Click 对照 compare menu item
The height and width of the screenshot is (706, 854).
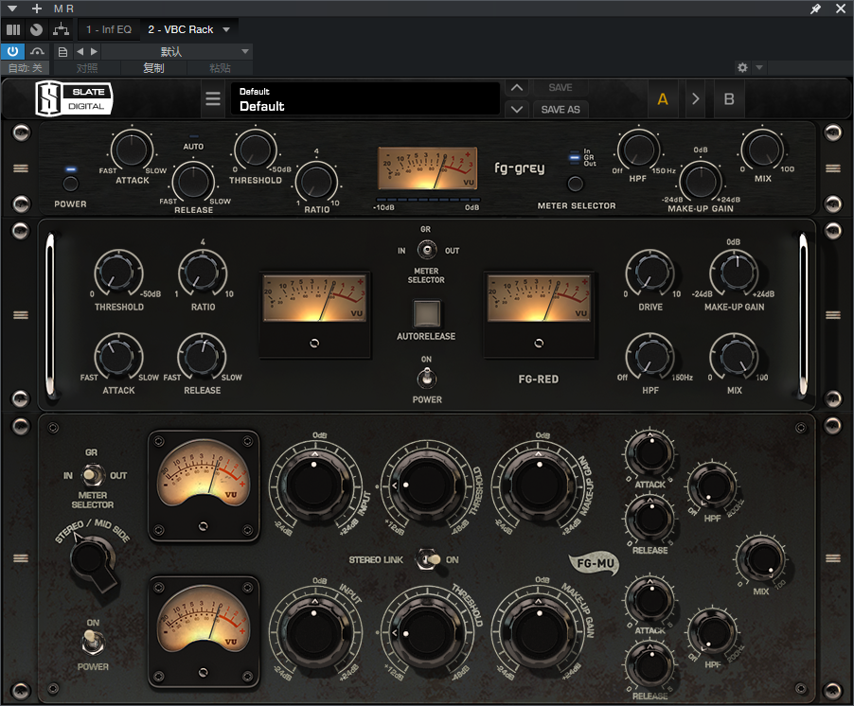coord(87,68)
